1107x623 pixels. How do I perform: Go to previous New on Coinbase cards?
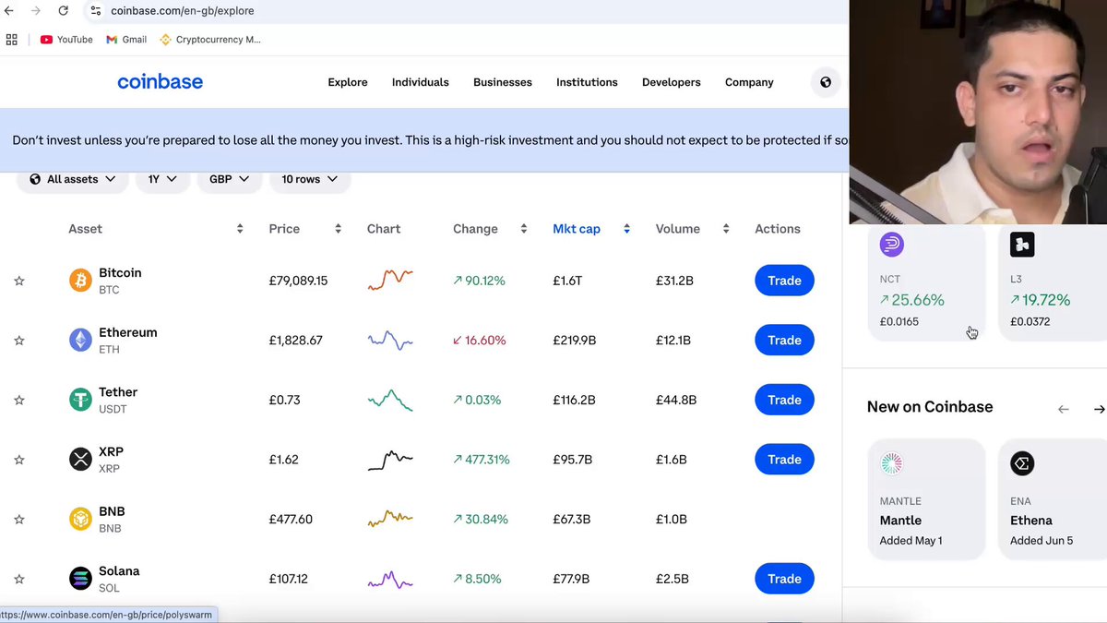point(1064,409)
